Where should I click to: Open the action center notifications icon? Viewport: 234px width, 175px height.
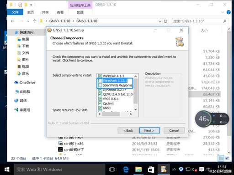[202, 170]
